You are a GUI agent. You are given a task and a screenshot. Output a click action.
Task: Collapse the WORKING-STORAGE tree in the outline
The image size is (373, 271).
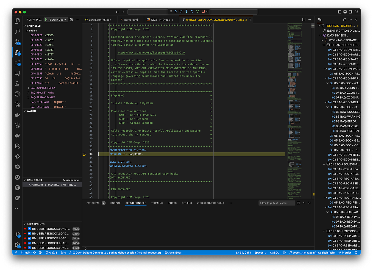[x=322, y=40]
